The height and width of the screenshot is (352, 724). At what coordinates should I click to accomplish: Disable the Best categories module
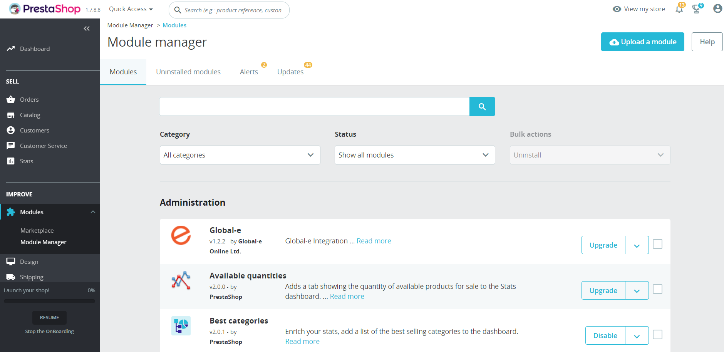click(x=605, y=336)
